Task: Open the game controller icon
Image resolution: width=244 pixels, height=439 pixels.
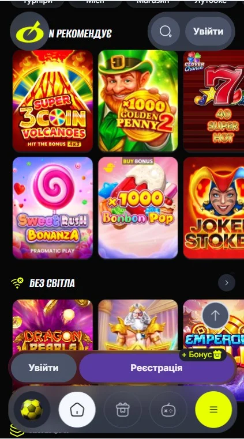Action: (x=168, y=410)
